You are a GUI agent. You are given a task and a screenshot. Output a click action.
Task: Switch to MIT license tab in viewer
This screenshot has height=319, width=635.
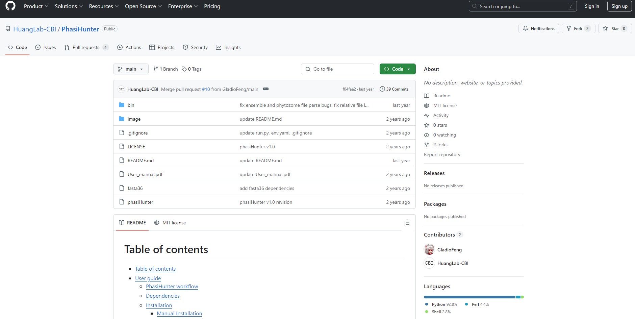point(170,223)
